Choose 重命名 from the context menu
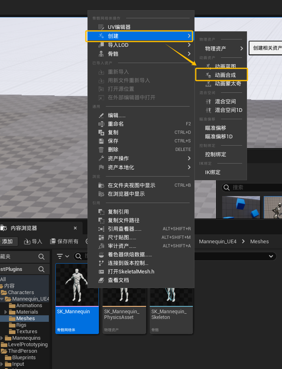 coord(116,124)
